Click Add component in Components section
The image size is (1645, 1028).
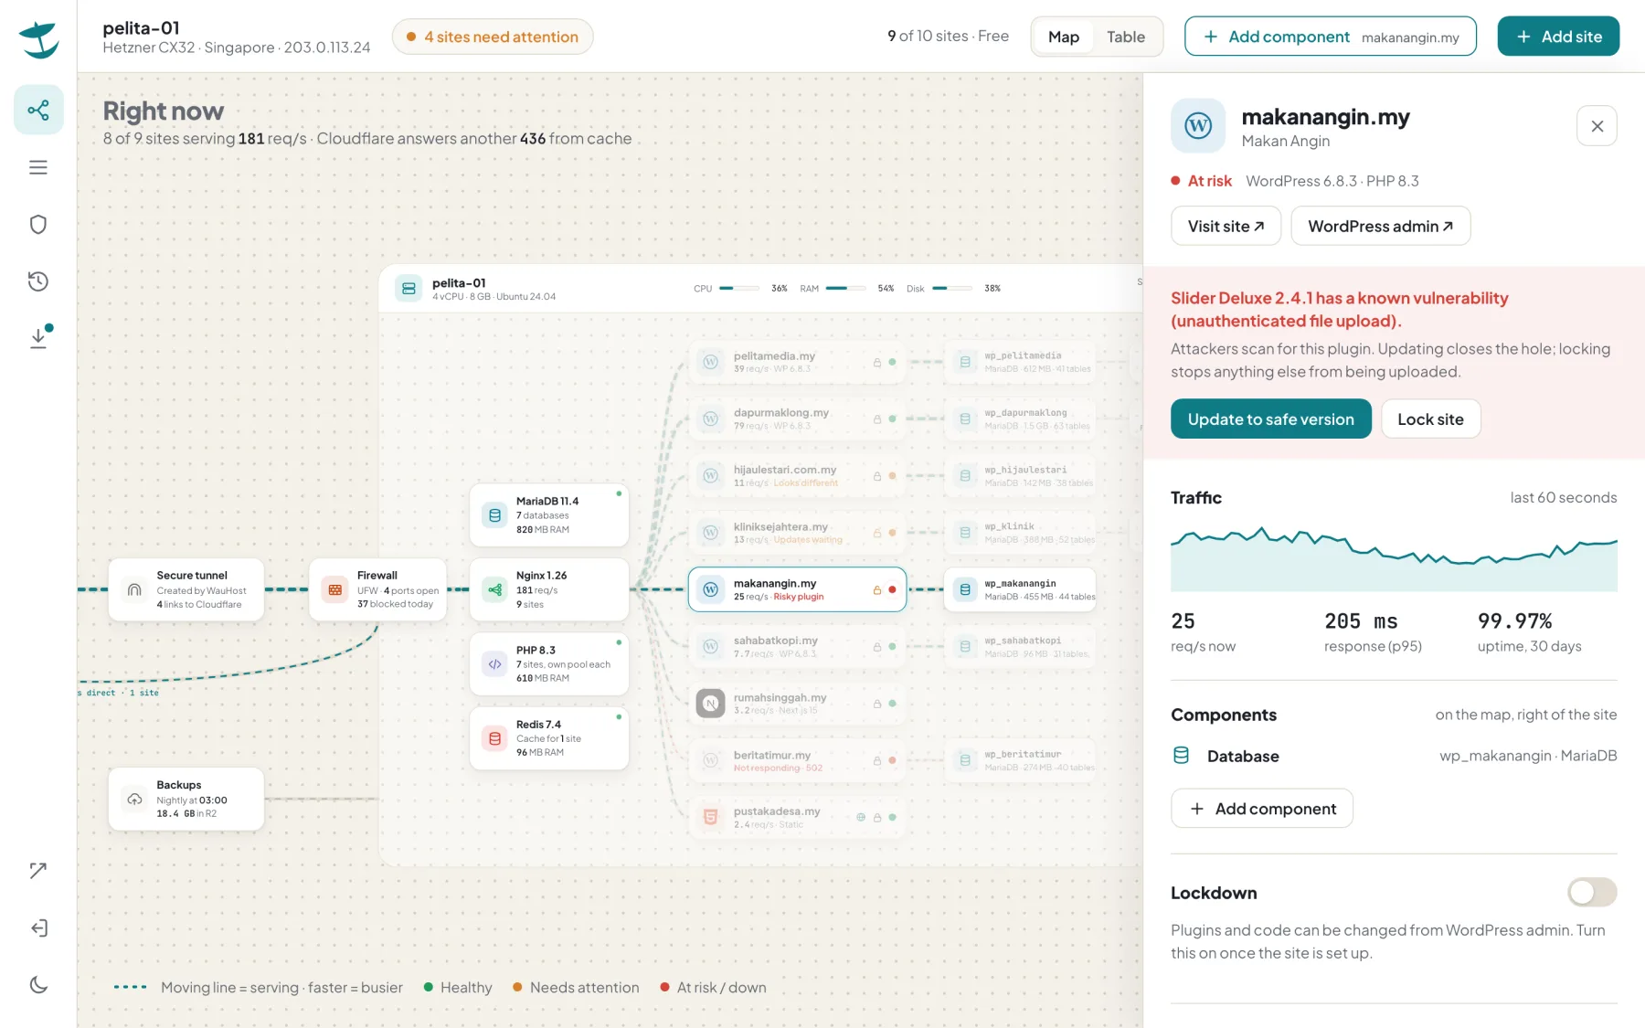point(1261,809)
